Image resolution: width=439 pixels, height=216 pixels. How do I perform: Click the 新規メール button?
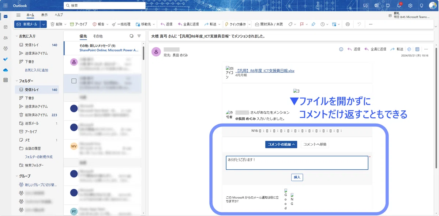(x=27, y=24)
